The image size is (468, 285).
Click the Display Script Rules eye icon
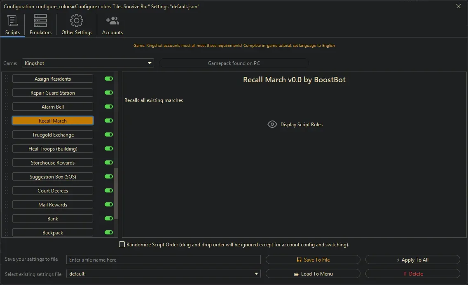click(272, 124)
